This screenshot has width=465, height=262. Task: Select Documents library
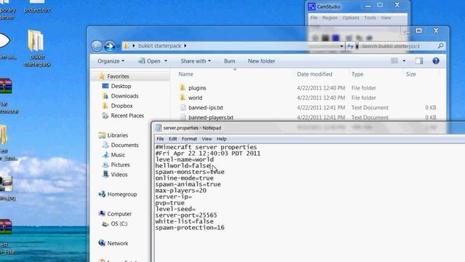pos(124,145)
